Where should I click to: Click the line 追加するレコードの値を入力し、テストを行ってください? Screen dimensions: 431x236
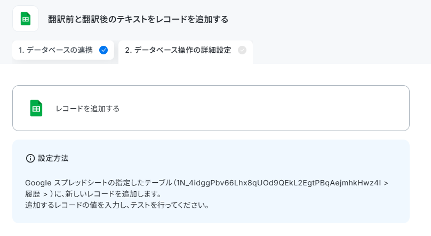(x=117, y=205)
